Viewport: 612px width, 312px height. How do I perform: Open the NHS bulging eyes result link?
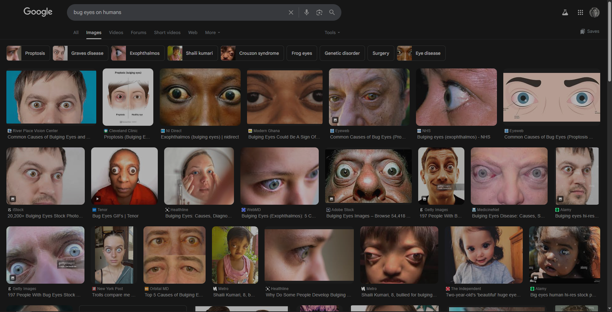pos(453,137)
